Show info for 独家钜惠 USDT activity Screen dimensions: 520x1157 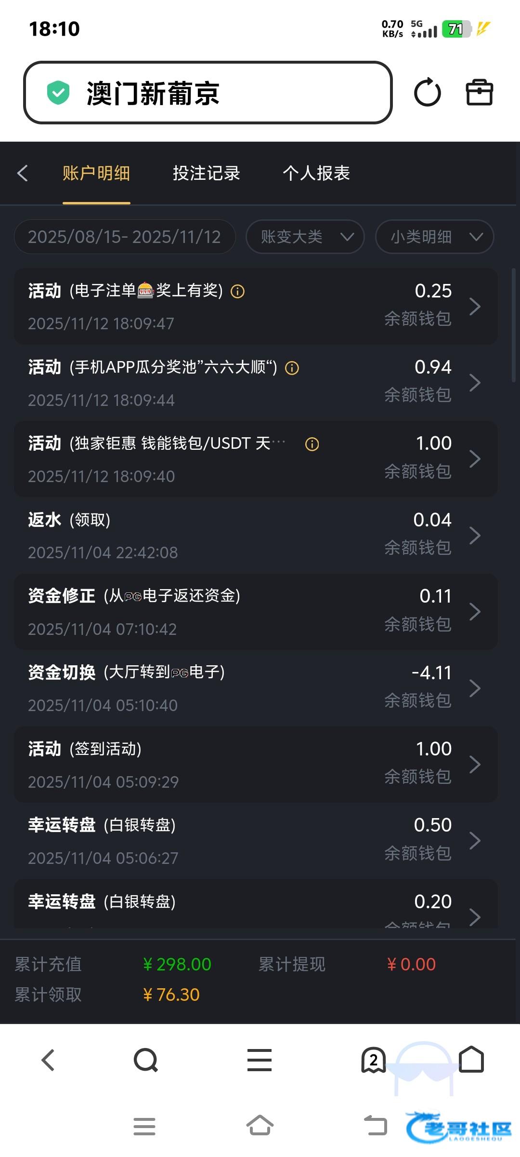click(312, 444)
